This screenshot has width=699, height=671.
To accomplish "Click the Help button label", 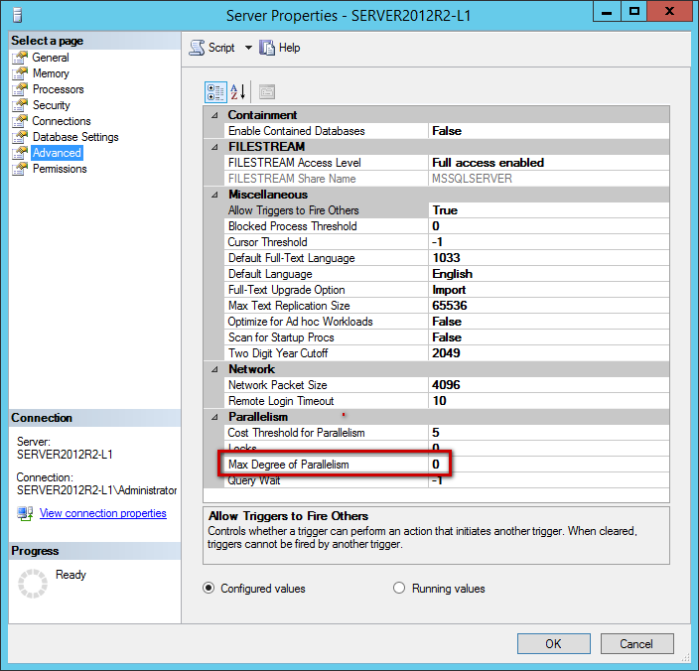I will click(x=289, y=48).
